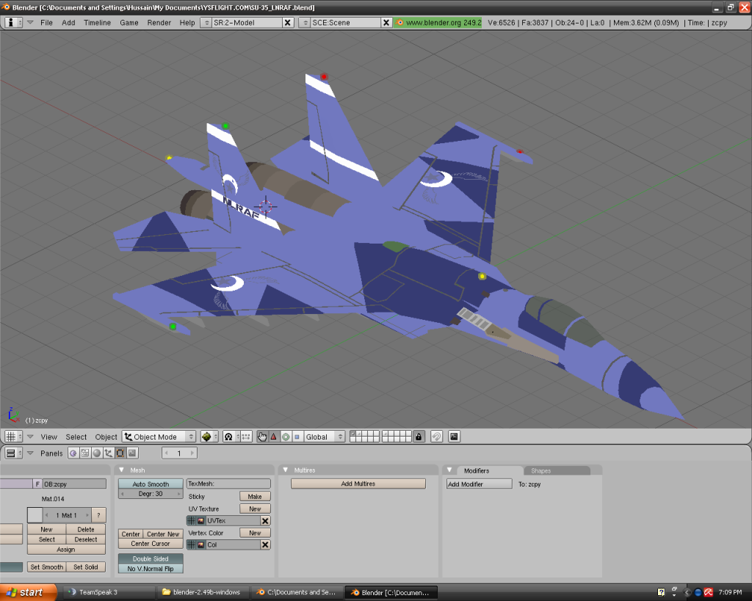
Task: Delete the UVTex layer with X
Action: click(x=265, y=520)
